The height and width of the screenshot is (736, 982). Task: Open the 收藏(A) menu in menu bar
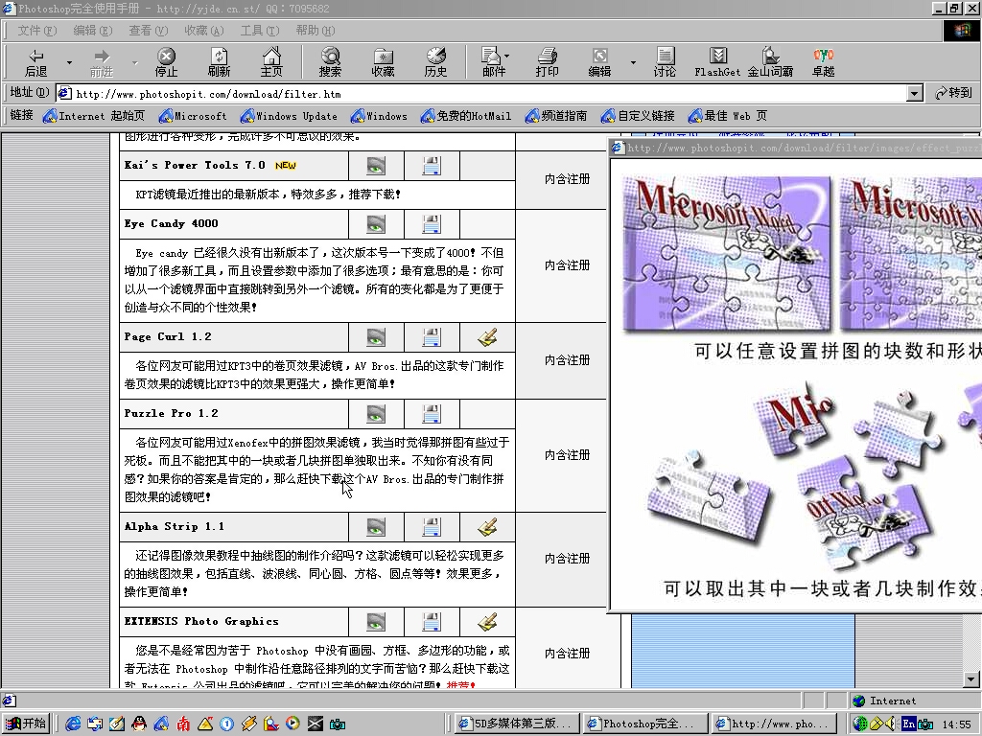(204, 30)
